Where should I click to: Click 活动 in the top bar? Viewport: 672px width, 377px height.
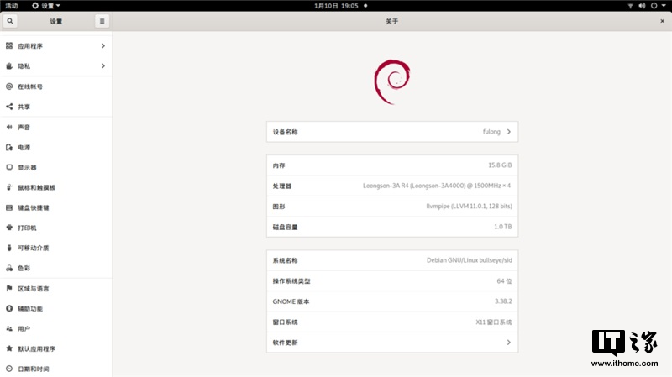coord(12,6)
